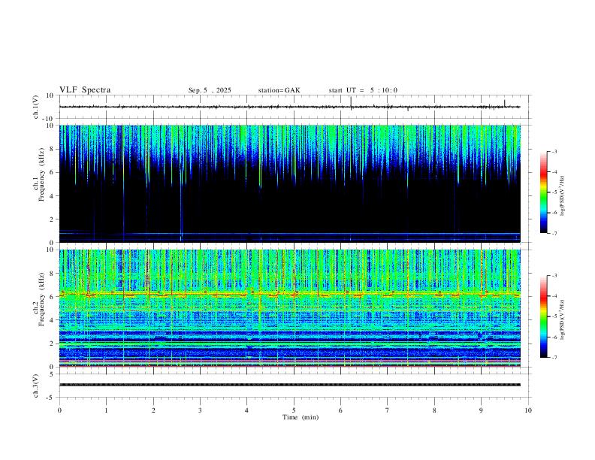Click time axis tick label "0"
Screen dimensions: 595x460
59,410
